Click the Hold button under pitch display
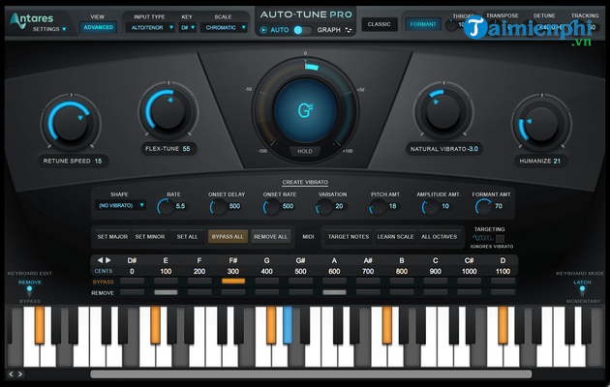 (x=305, y=151)
